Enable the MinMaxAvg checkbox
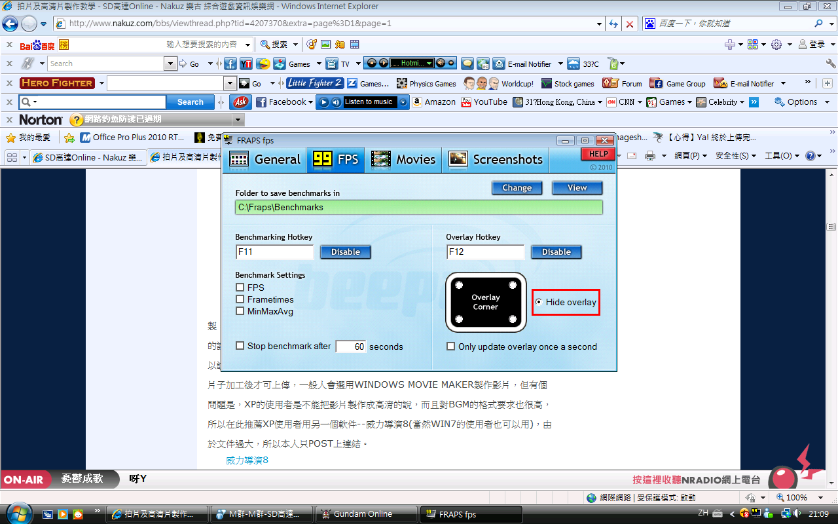Viewport: 838px width, 524px height. 240,311
